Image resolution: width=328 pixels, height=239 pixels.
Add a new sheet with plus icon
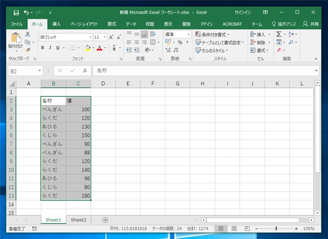(105, 220)
